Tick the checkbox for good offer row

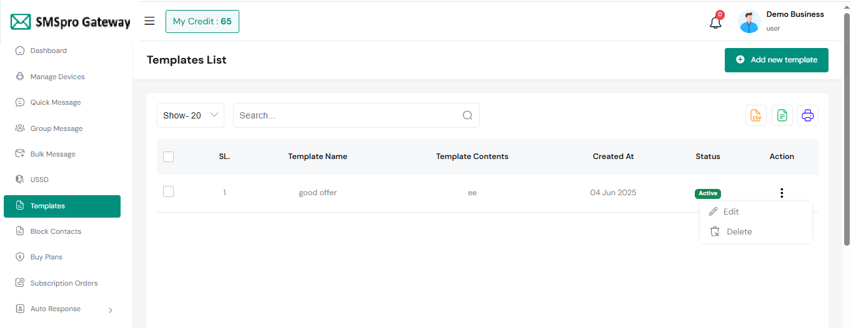[x=168, y=192]
